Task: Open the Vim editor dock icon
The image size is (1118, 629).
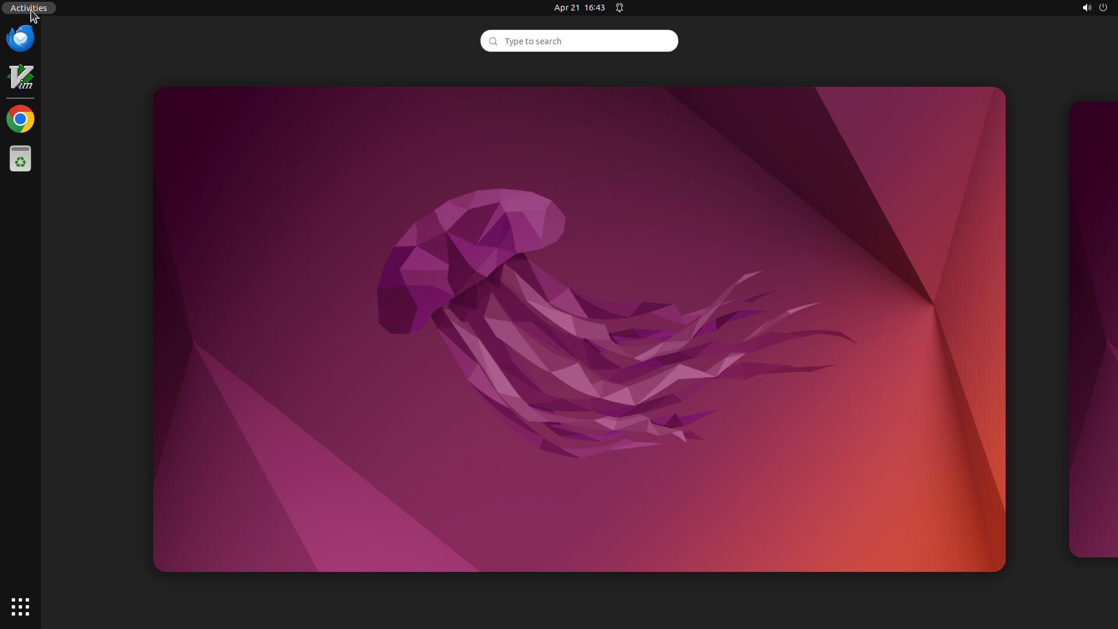Action: click(x=20, y=77)
